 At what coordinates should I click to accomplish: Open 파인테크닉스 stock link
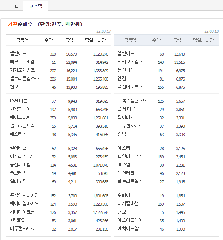click(130, 156)
